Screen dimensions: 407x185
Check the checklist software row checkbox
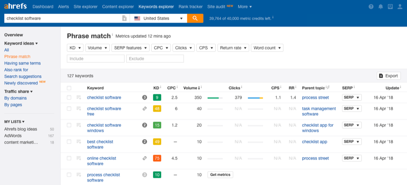pos(69,98)
